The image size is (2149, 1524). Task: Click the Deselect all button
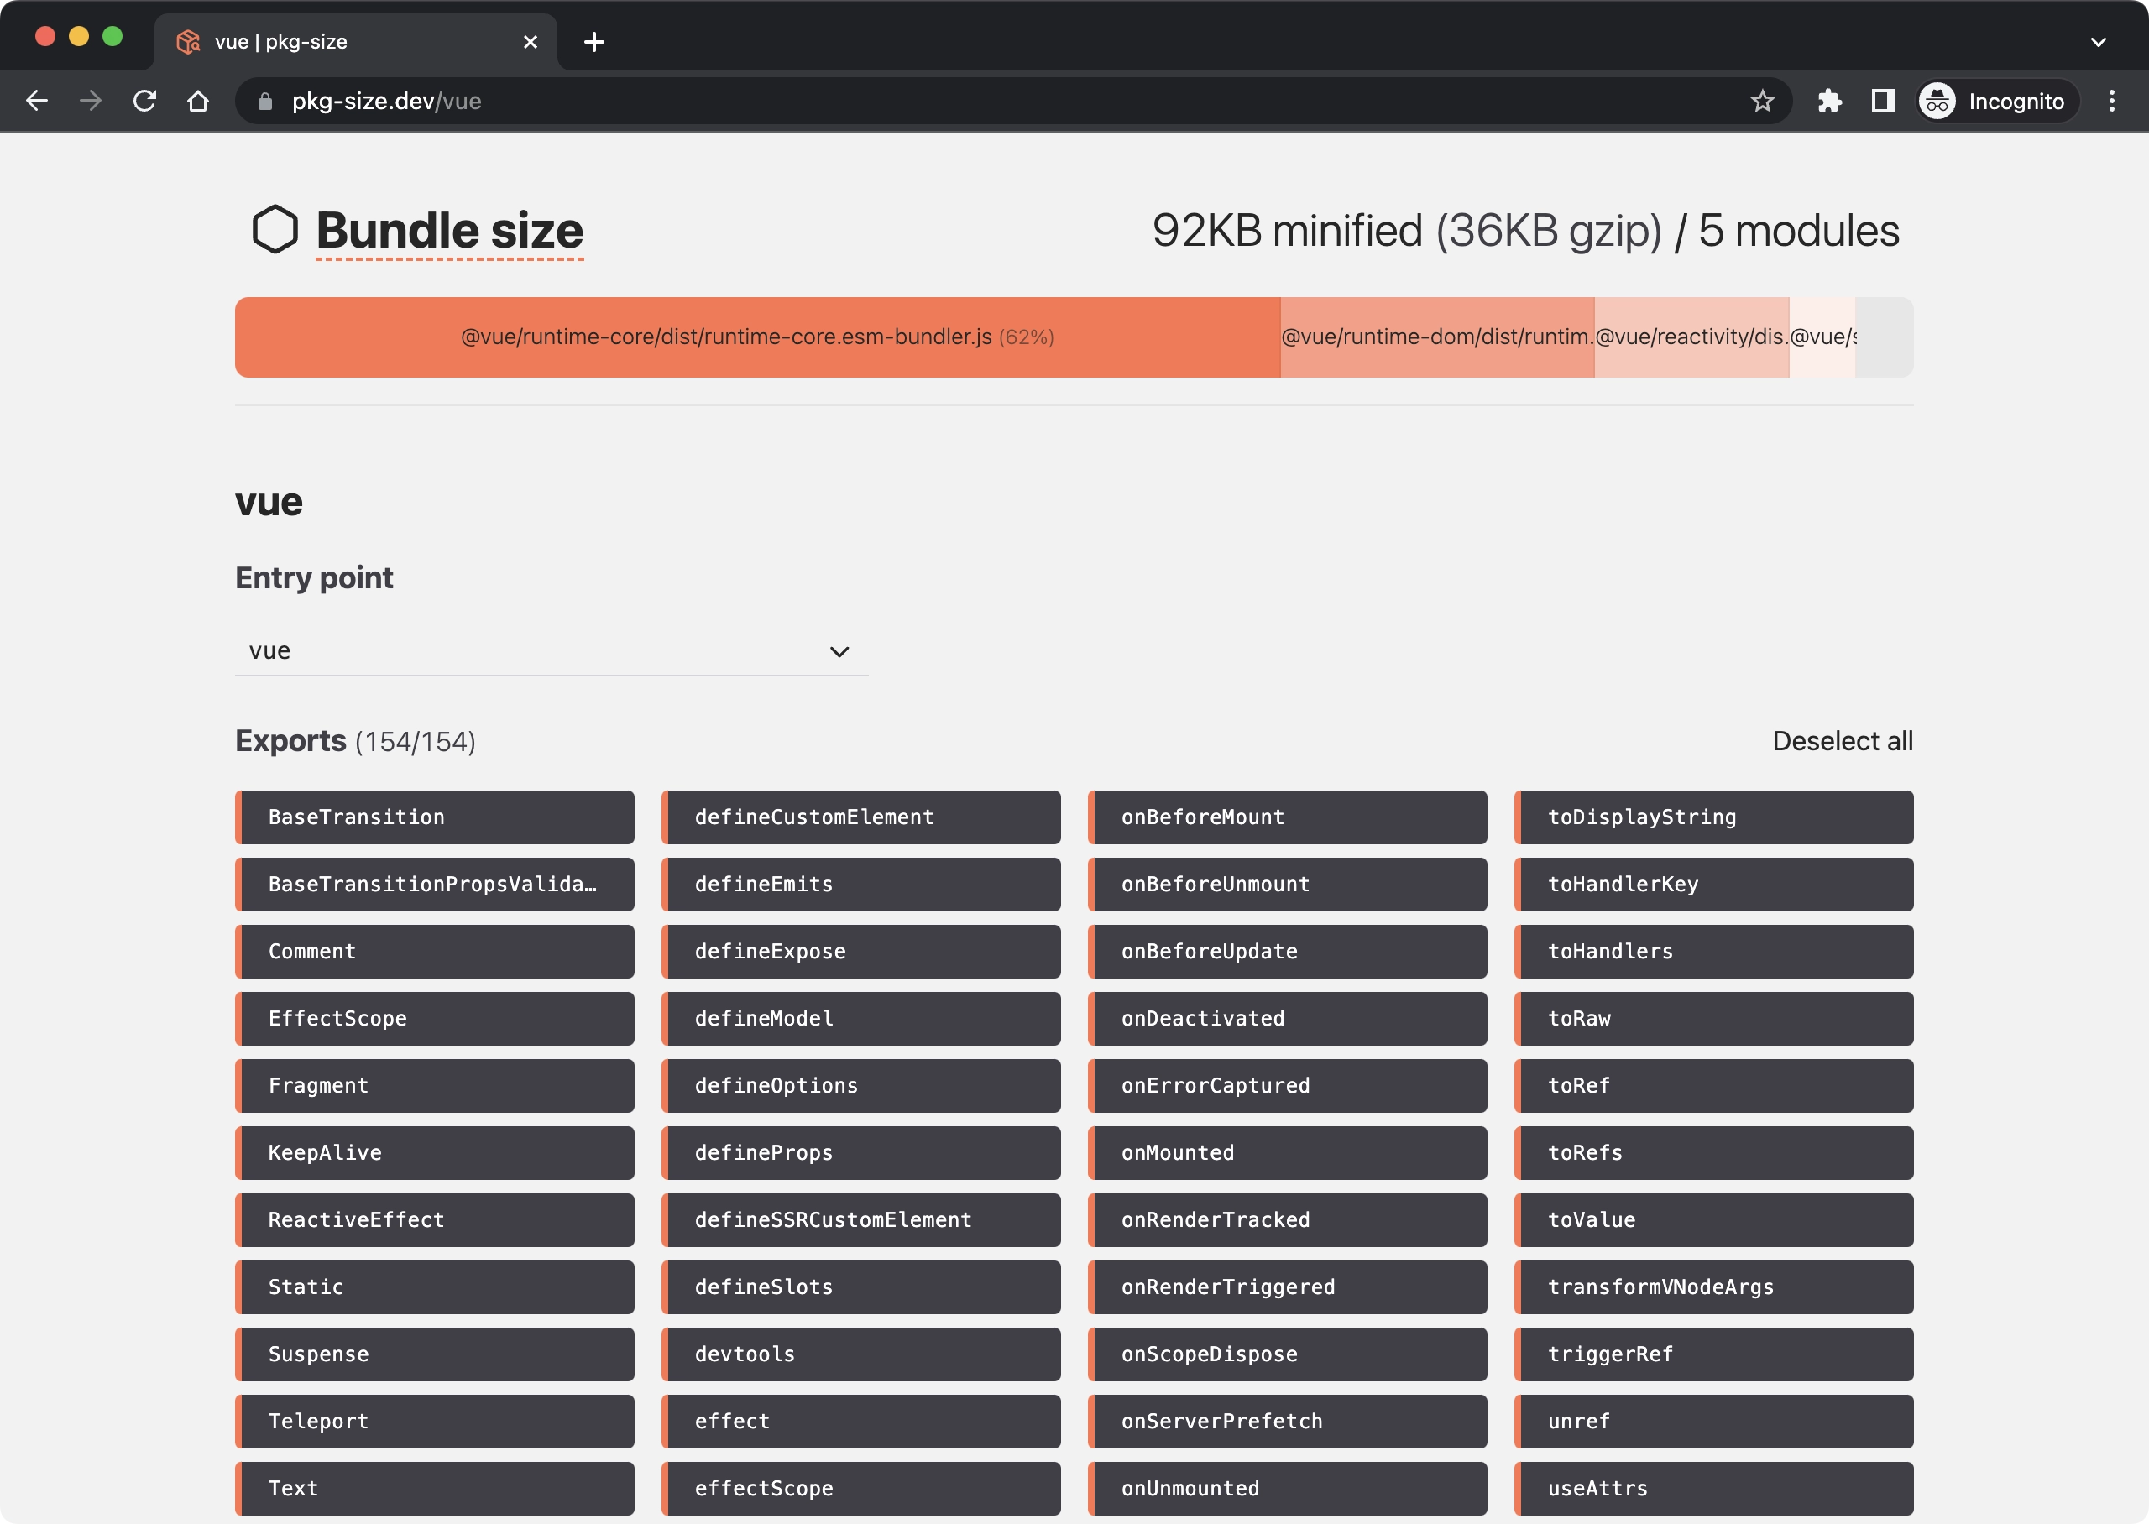pyautogui.click(x=1843, y=740)
